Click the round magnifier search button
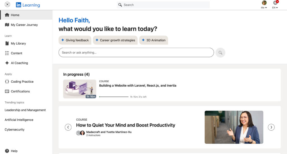 click(x=220, y=53)
